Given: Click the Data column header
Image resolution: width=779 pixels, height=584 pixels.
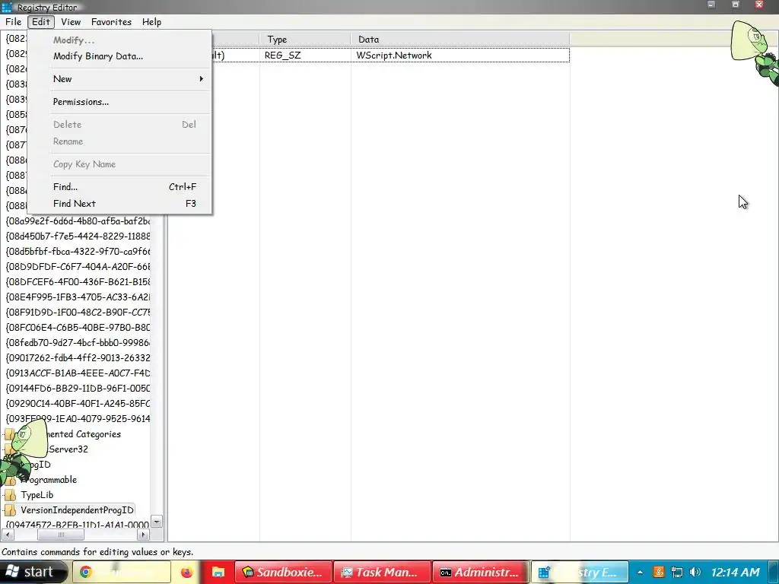Looking at the screenshot, I should (x=460, y=40).
